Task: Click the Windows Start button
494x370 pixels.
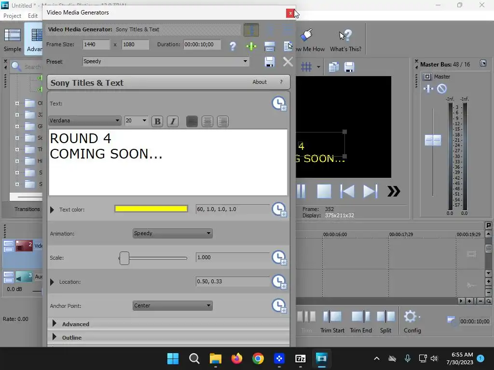Action: click(173, 358)
